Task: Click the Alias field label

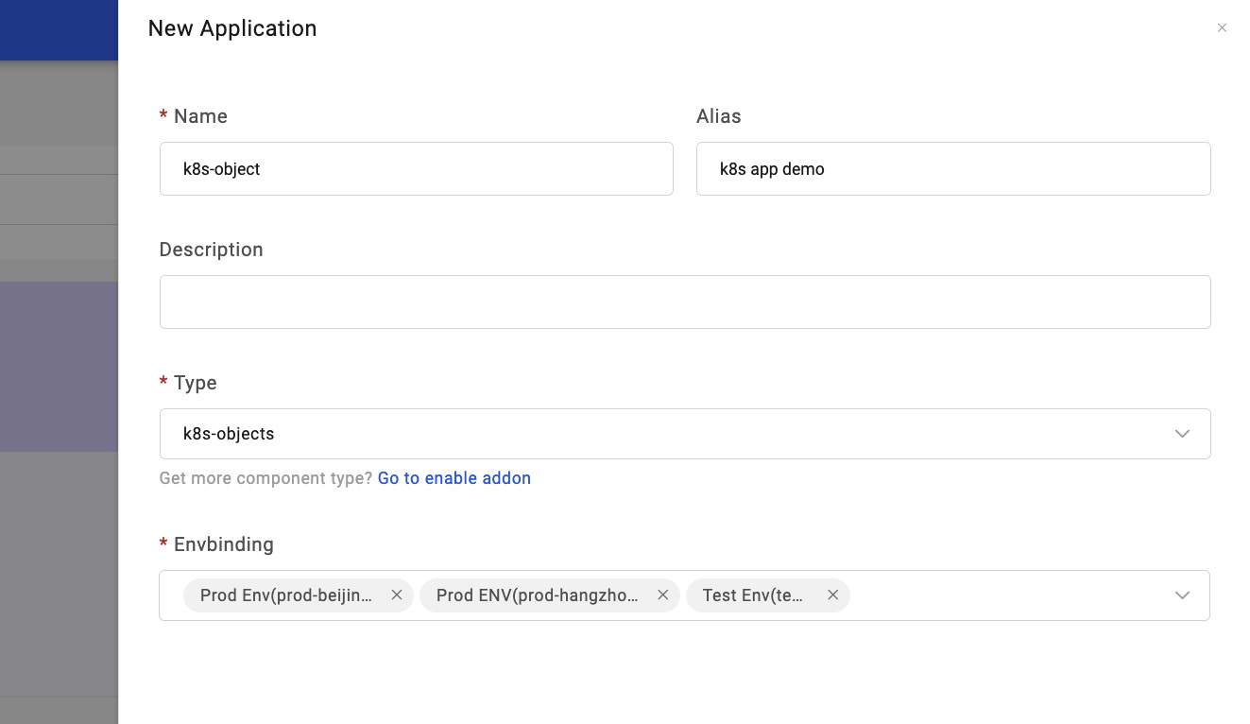Action: pyautogui.click(x=718, y=116)
